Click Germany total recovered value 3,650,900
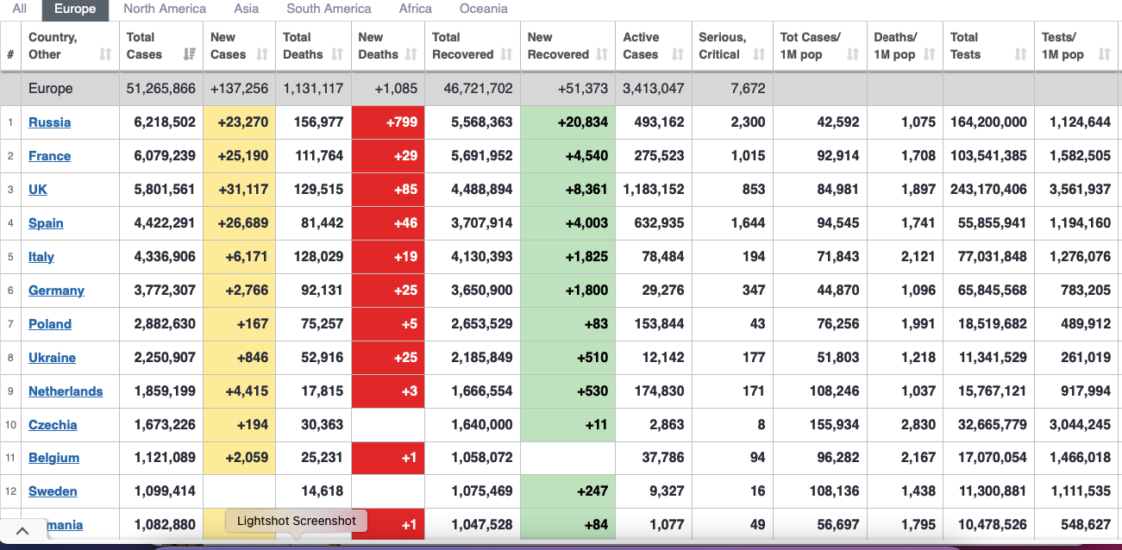1122x550 pixels. (x=482, y=291)
